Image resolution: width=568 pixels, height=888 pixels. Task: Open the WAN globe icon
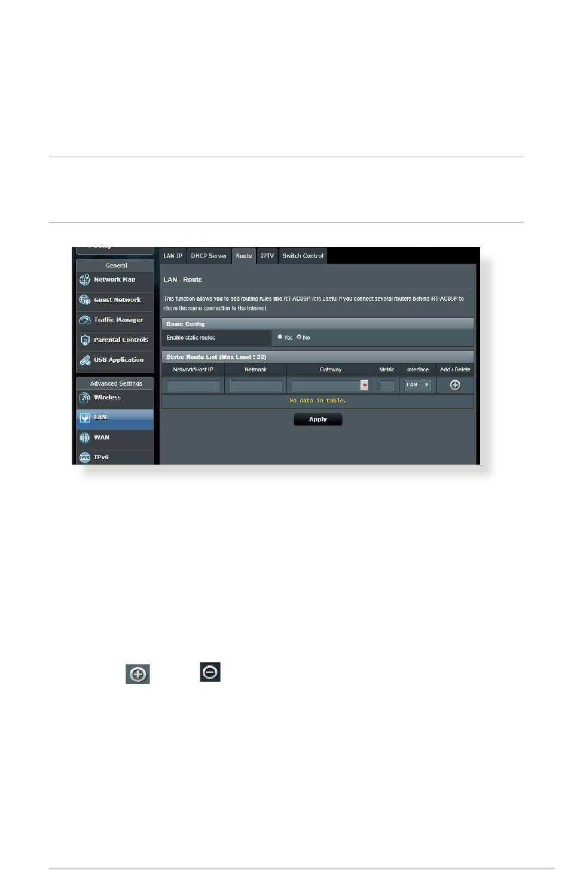85,438
